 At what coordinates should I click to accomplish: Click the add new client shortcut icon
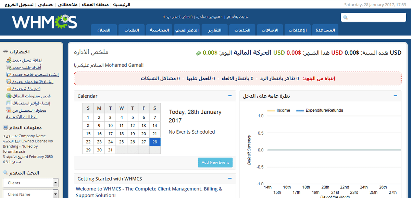click(x=9, y=60)
